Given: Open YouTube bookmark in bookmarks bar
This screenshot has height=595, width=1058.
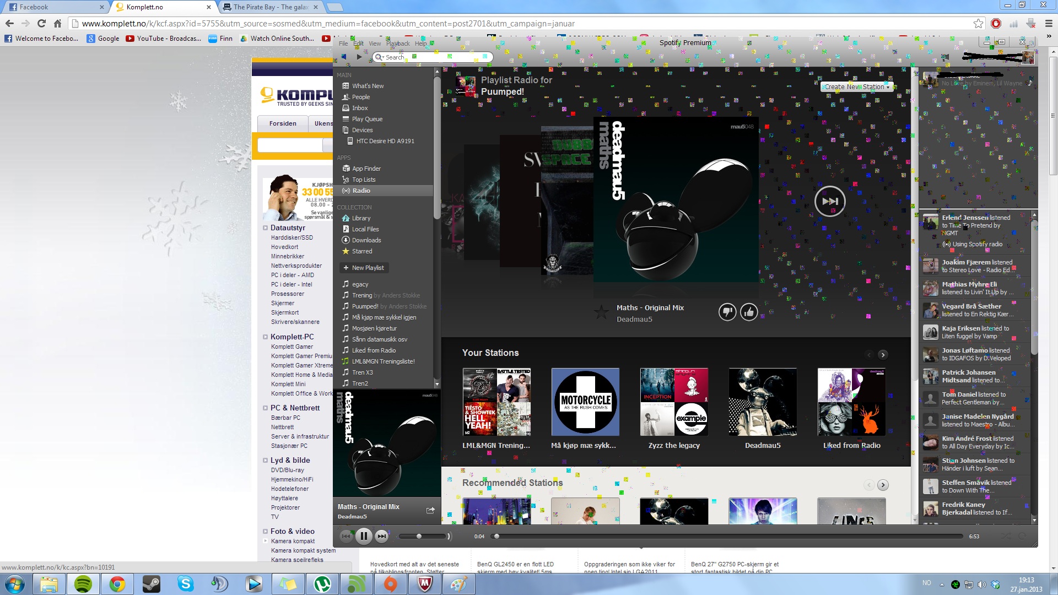Looking at the screenshot, I should 163,39.
